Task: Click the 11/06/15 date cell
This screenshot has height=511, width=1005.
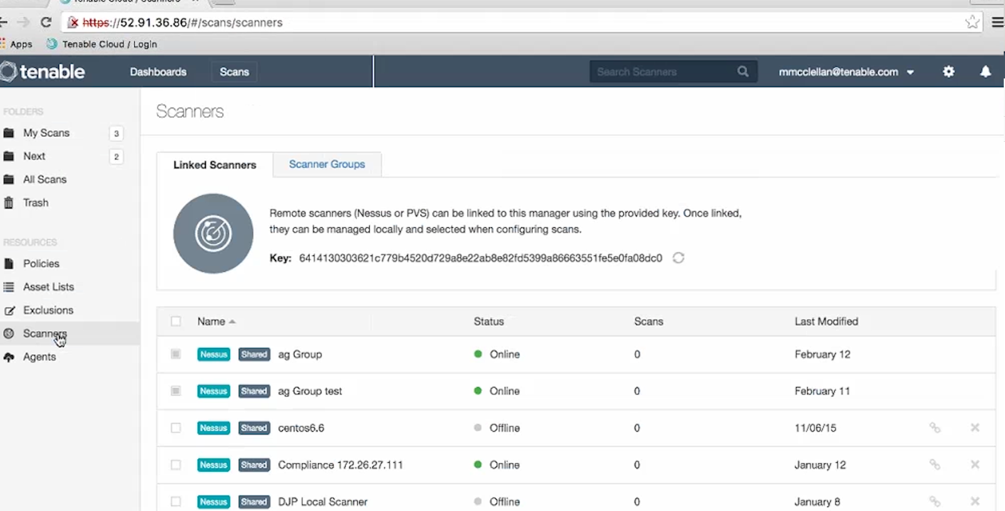Action: pyautogui.click(x=815, y=428)
